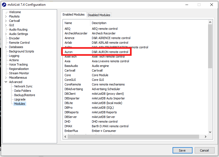Select the Airence module row
This screenshot has height=157, width=219.
tap(135, 38)
